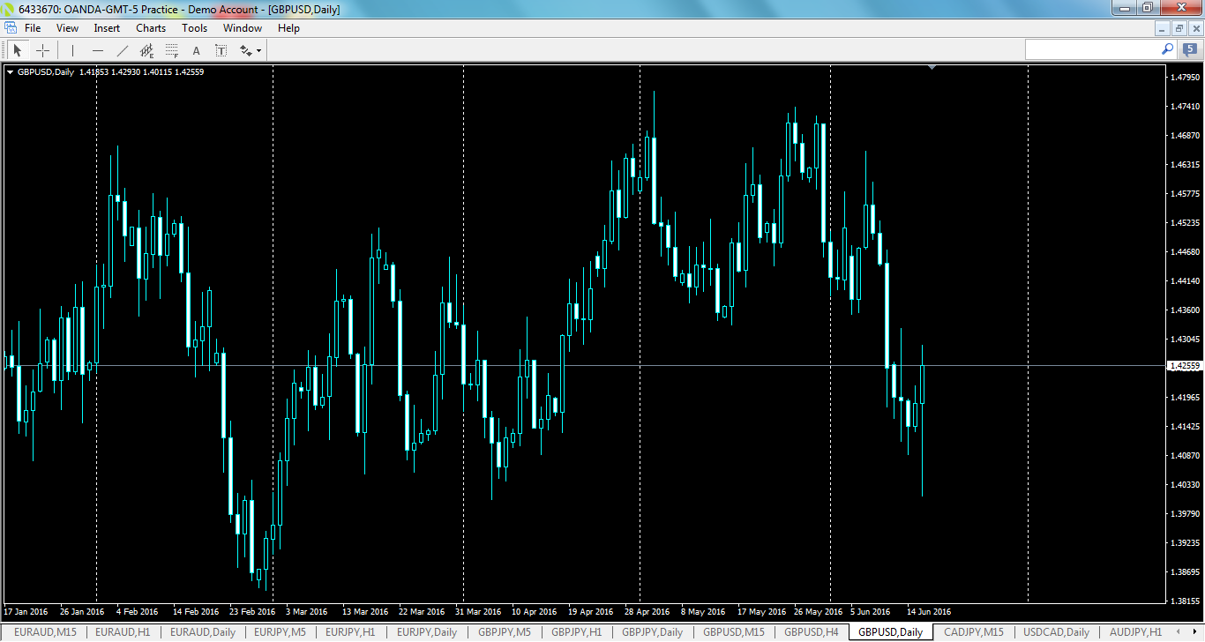Expand the Charts menu
The width and height of the screenshot is (1205, 642).
tap(150, 27)
